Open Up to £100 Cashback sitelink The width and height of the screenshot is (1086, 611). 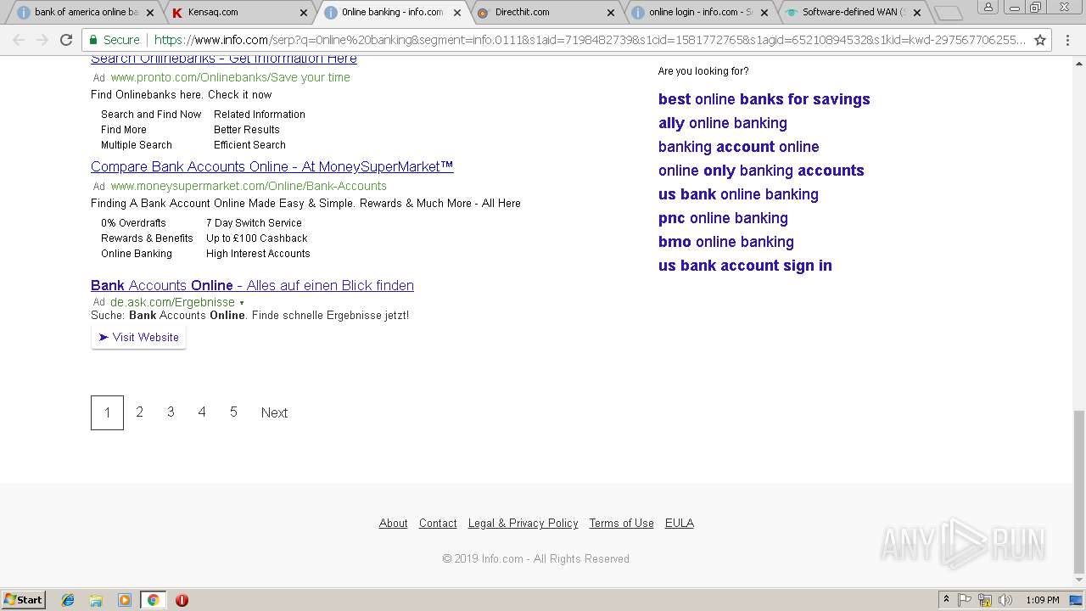pyautogui.click(x=256, y=238)
